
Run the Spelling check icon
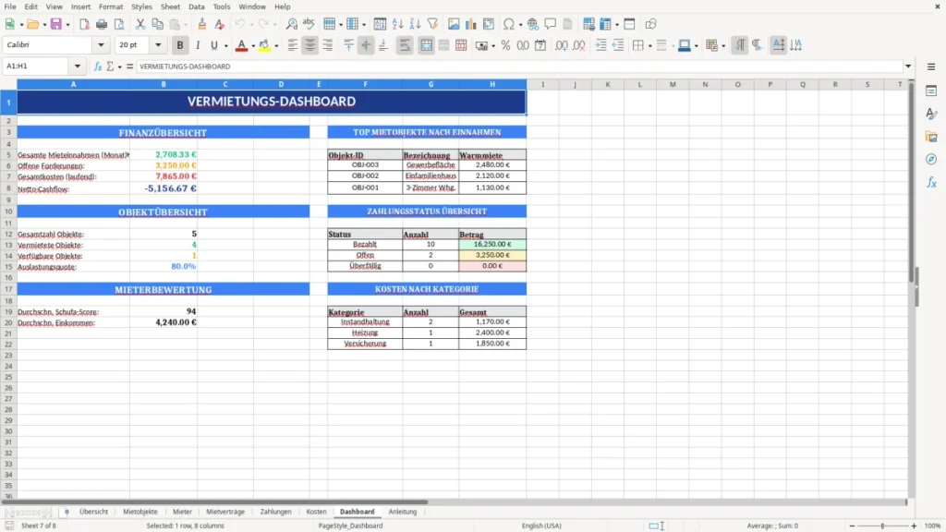309,24
